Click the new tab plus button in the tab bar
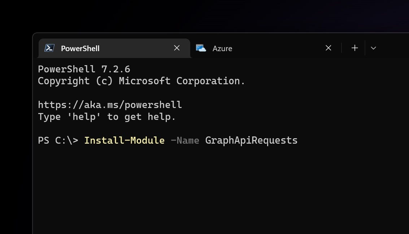The width and height of the screenshot is (409, 234). click(x=354, y=48)
